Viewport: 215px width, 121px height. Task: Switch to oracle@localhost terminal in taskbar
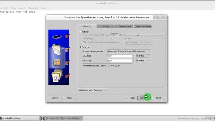click(19, 118)
